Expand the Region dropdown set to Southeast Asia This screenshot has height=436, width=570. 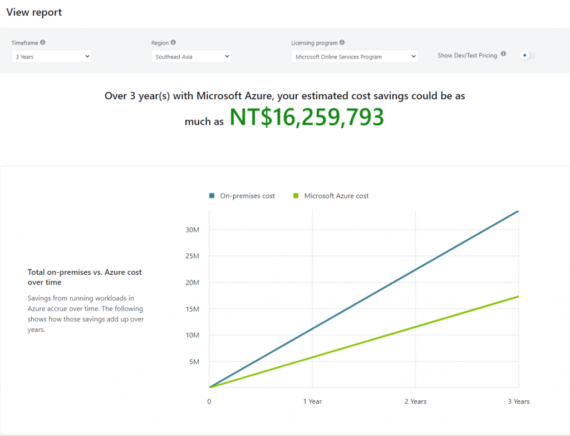tap(191, 56)
